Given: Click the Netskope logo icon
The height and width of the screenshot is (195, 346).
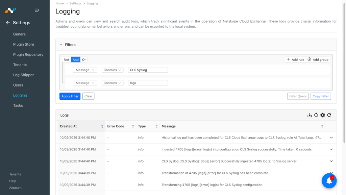Looking at the screenshot, I should (x=10, y=10).
